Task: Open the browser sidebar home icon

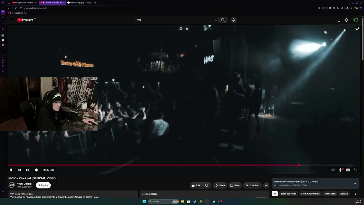Action: coord(3,12)
